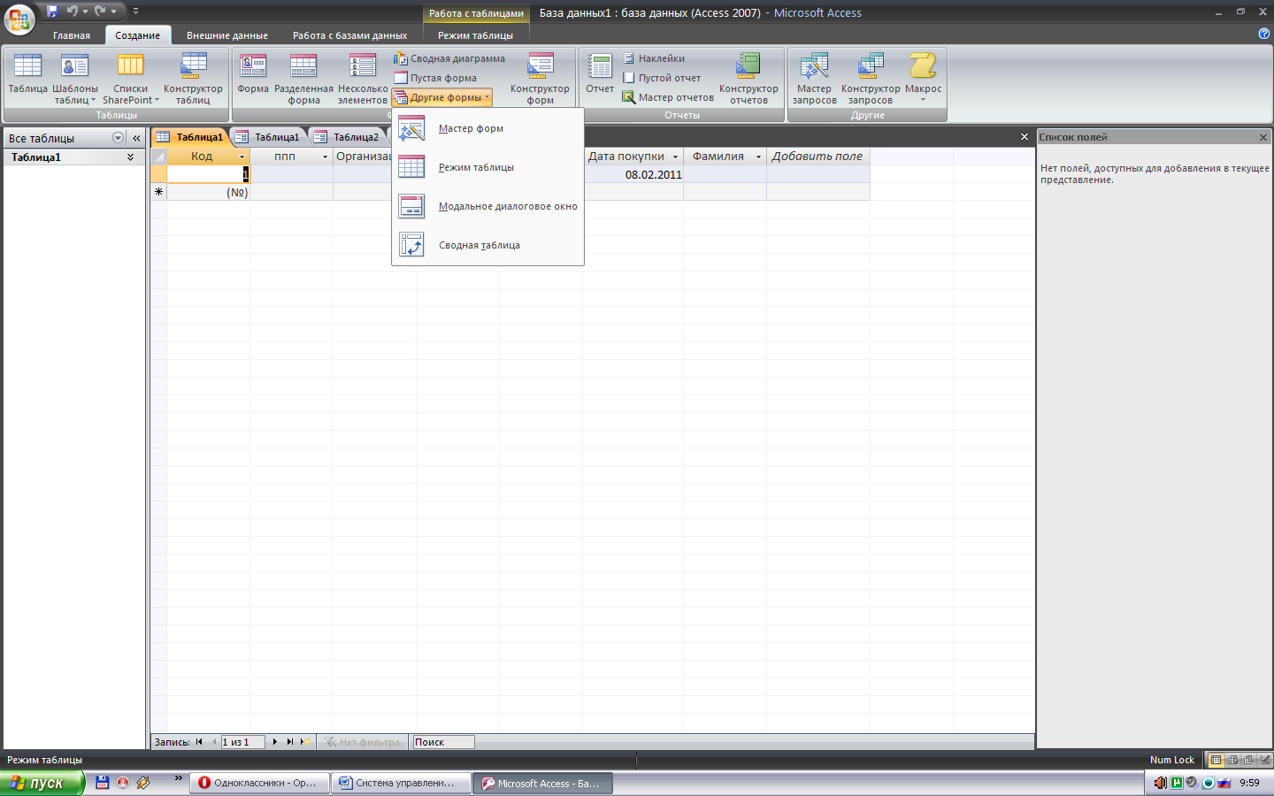The image size is (1274, 796).
Task: Click the Office button
Action: (x=19, y=18)
